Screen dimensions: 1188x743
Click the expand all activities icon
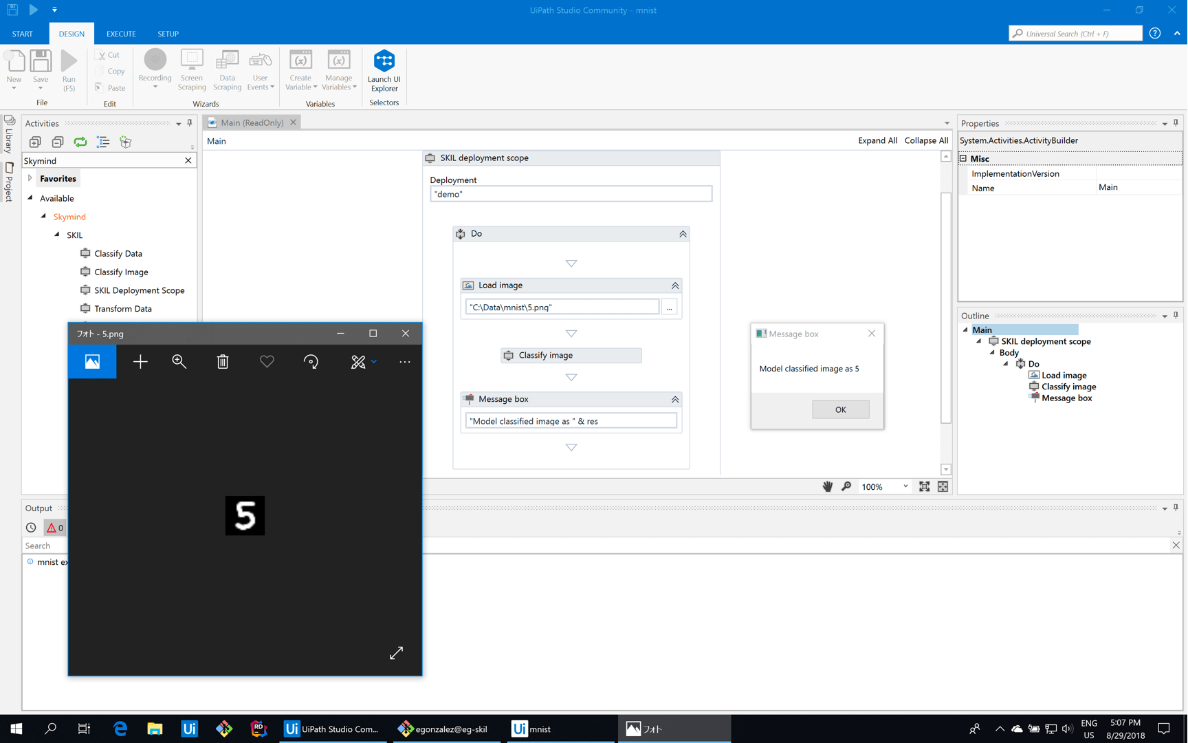coord(35,142)
